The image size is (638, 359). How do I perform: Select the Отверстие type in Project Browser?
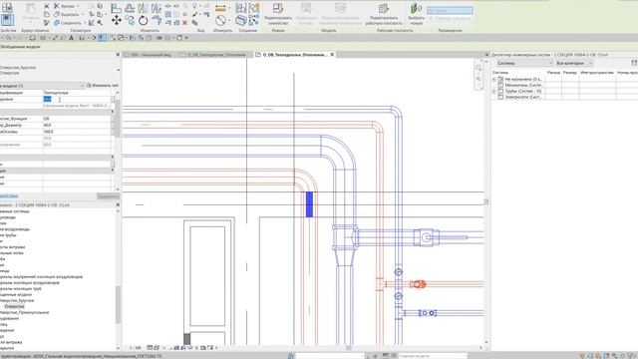pyautogui.click(x=14, y=306)
